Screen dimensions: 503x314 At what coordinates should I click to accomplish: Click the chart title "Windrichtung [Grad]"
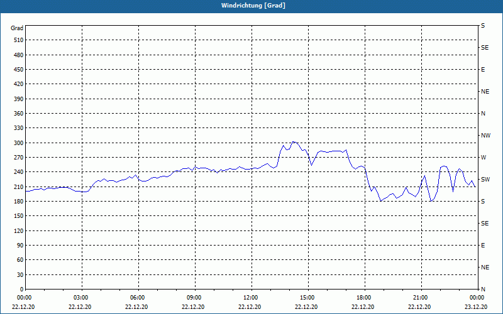(x=253, y=6)
